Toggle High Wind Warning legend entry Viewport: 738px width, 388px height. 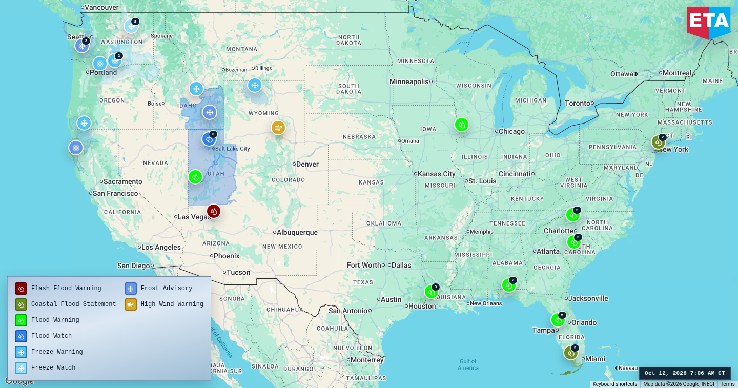click(164, 304)
